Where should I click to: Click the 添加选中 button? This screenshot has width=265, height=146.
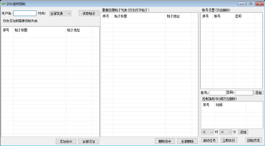66,141
